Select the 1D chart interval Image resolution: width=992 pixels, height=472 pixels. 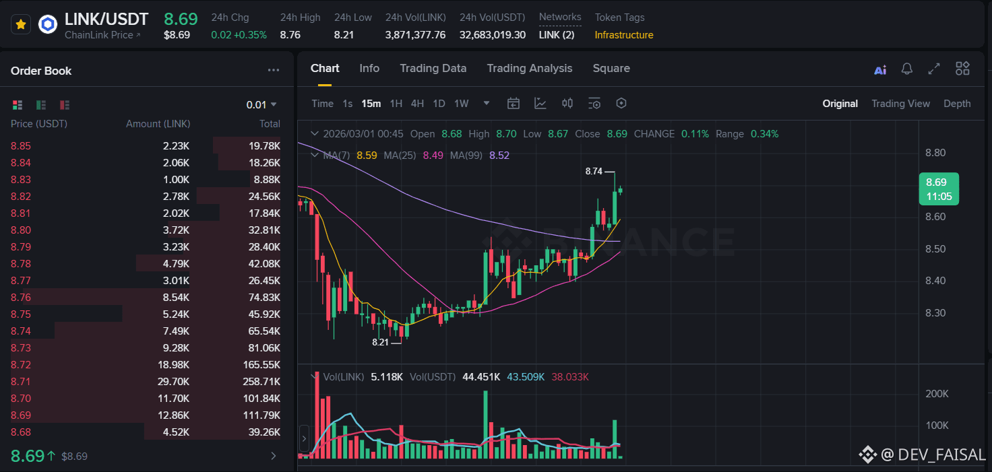[439, 103]
